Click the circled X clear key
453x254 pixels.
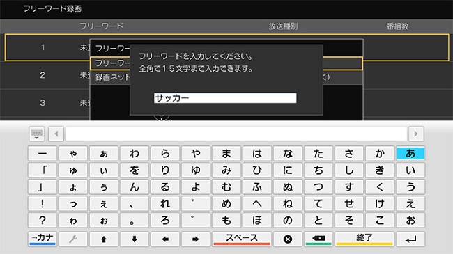[x=287, y=239]
